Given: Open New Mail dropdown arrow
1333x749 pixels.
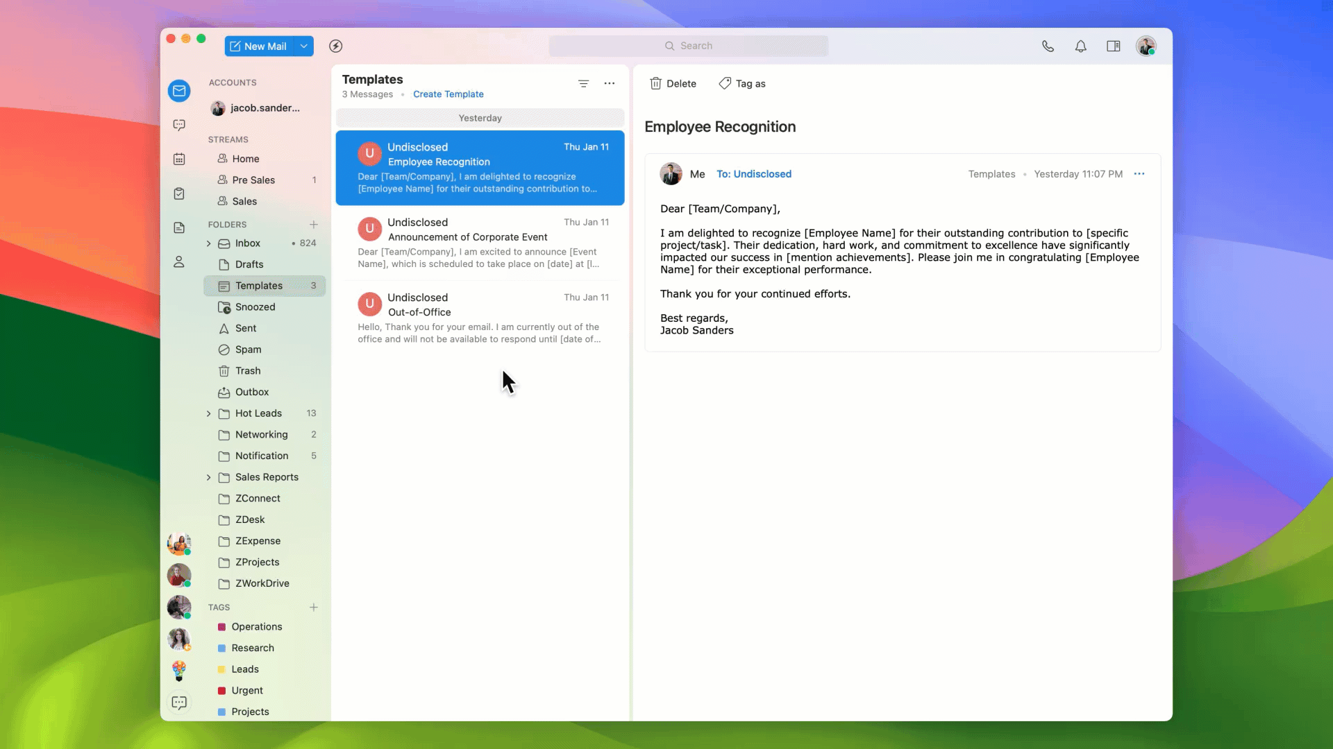Looking at the screenshot, I should [x=304, y=46].
